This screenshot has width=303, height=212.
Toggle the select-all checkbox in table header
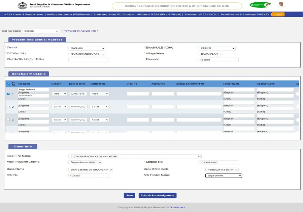pos(8,84)
